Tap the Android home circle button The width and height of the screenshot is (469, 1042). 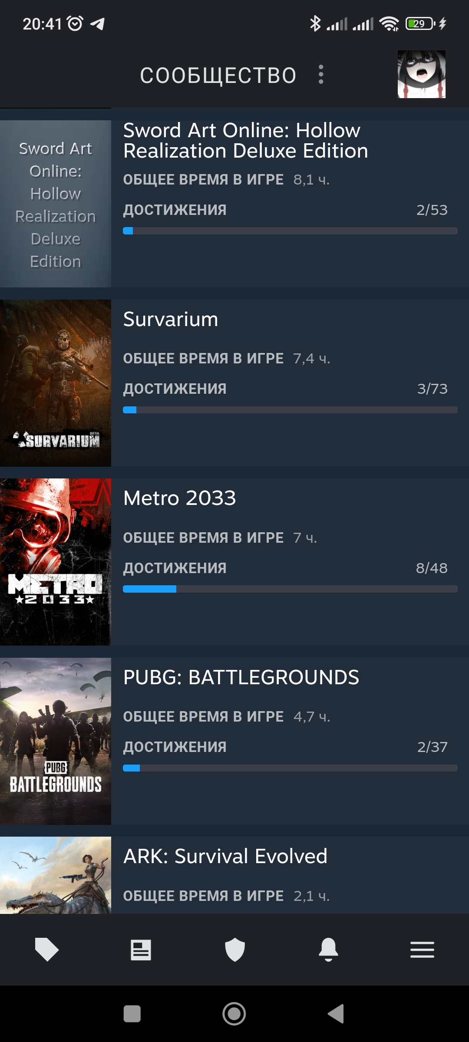point(234,1014)
